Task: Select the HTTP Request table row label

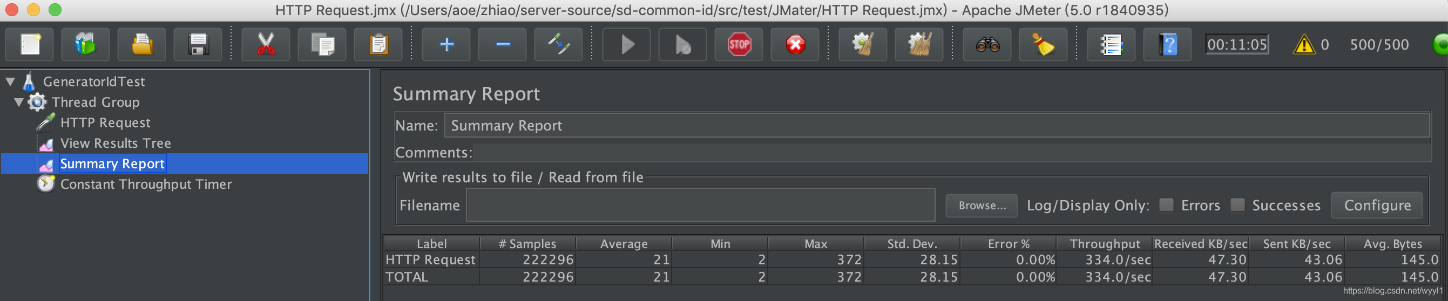Action: (431, 260)
